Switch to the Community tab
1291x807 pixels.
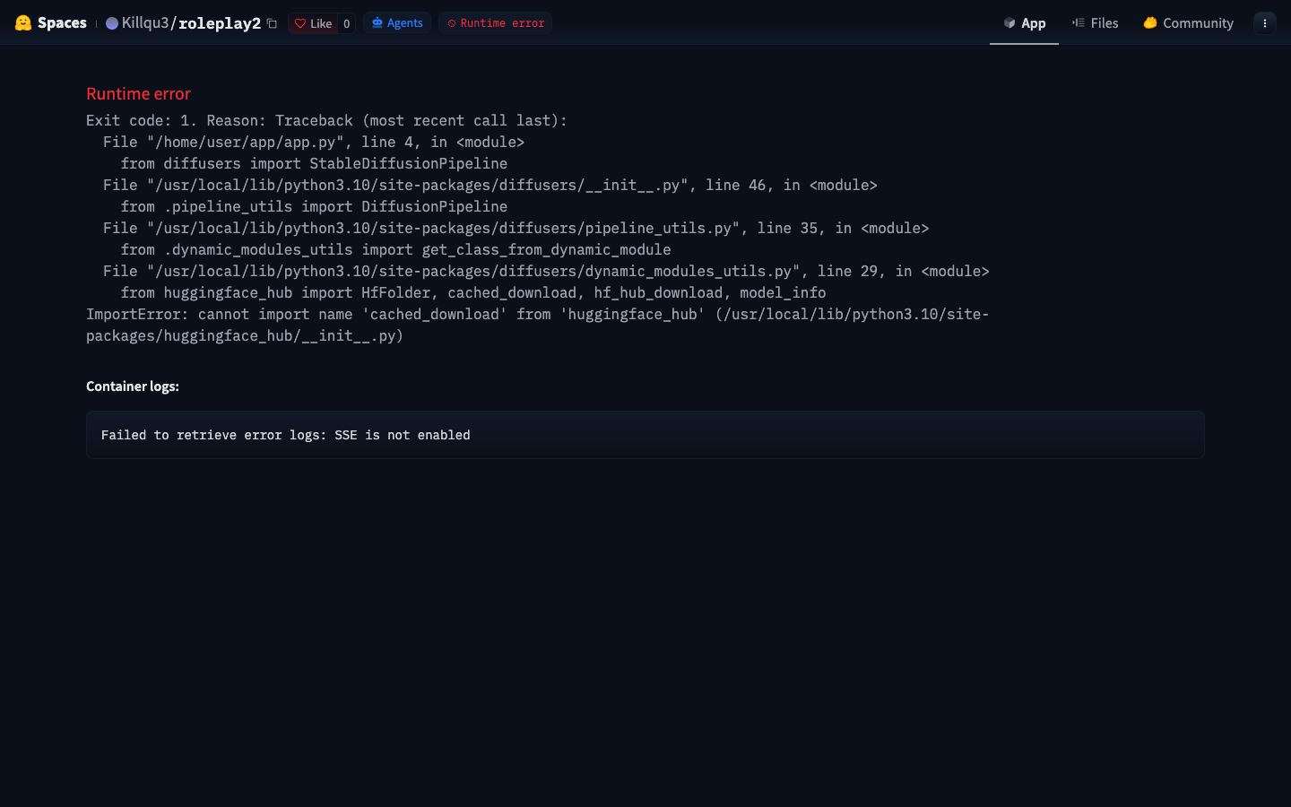[x=1189, y=23]
